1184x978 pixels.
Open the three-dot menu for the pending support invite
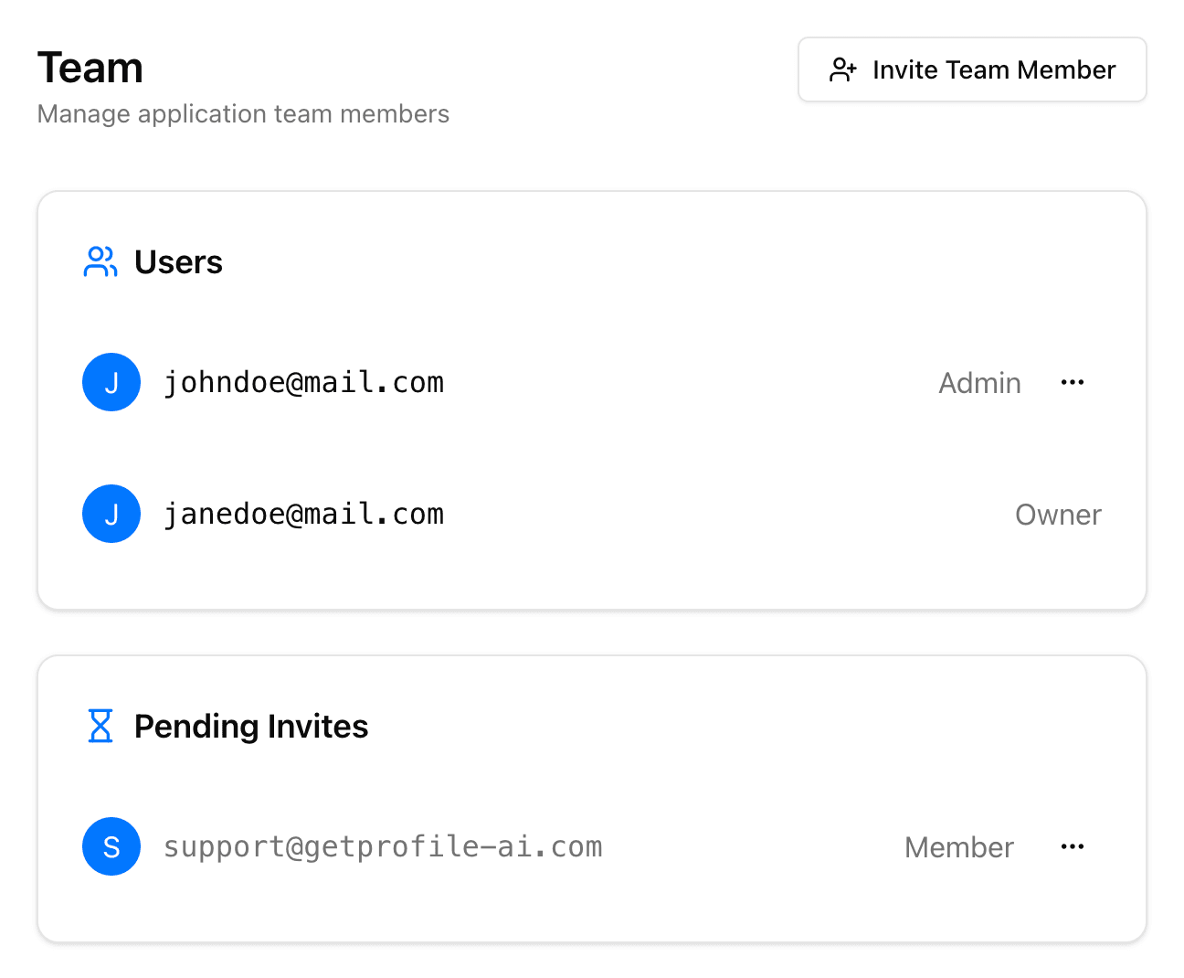coord(1073,846)
